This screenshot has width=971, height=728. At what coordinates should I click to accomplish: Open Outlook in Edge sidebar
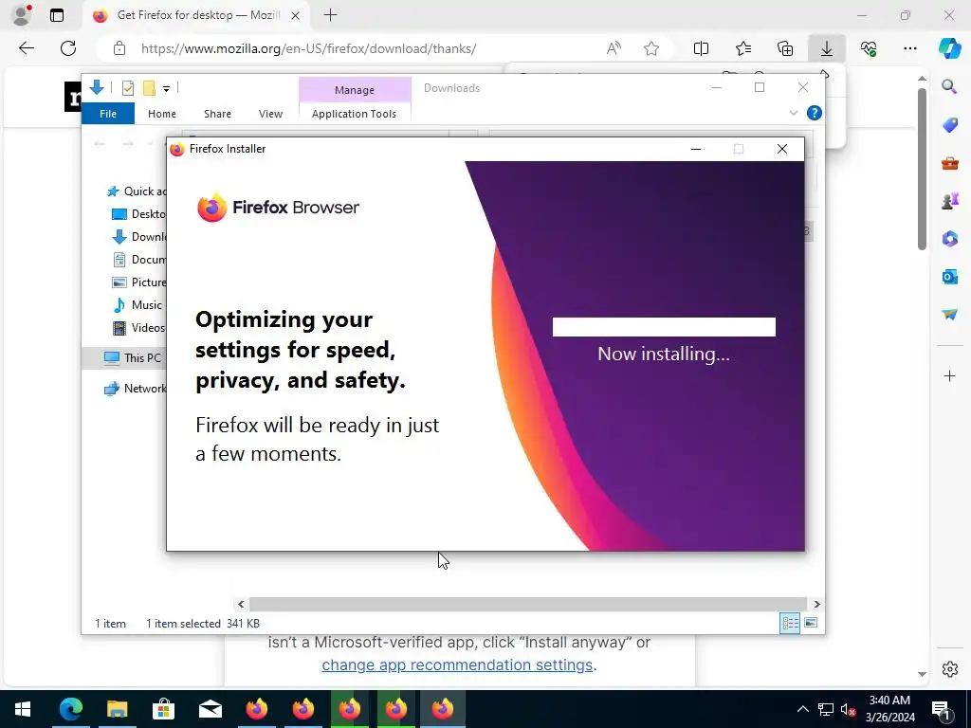[x=949, y=276]
